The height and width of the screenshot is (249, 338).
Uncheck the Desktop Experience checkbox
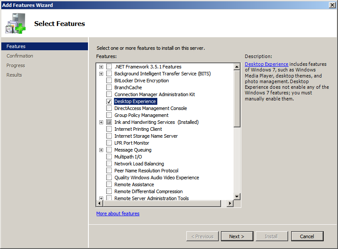[109, 101]
